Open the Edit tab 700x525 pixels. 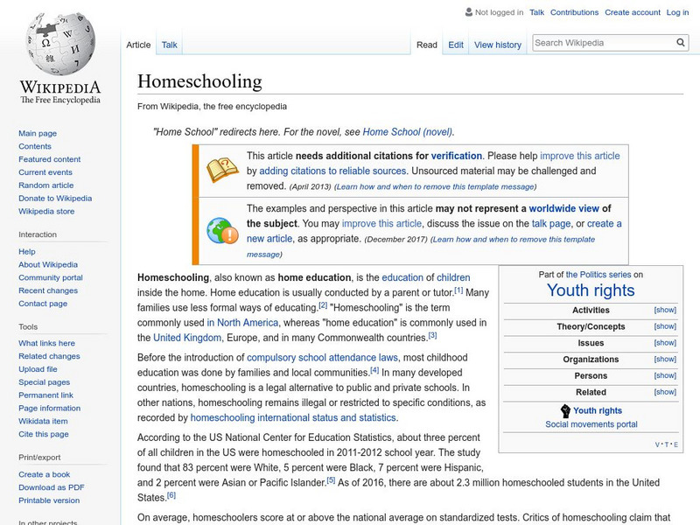coord(456,45)
